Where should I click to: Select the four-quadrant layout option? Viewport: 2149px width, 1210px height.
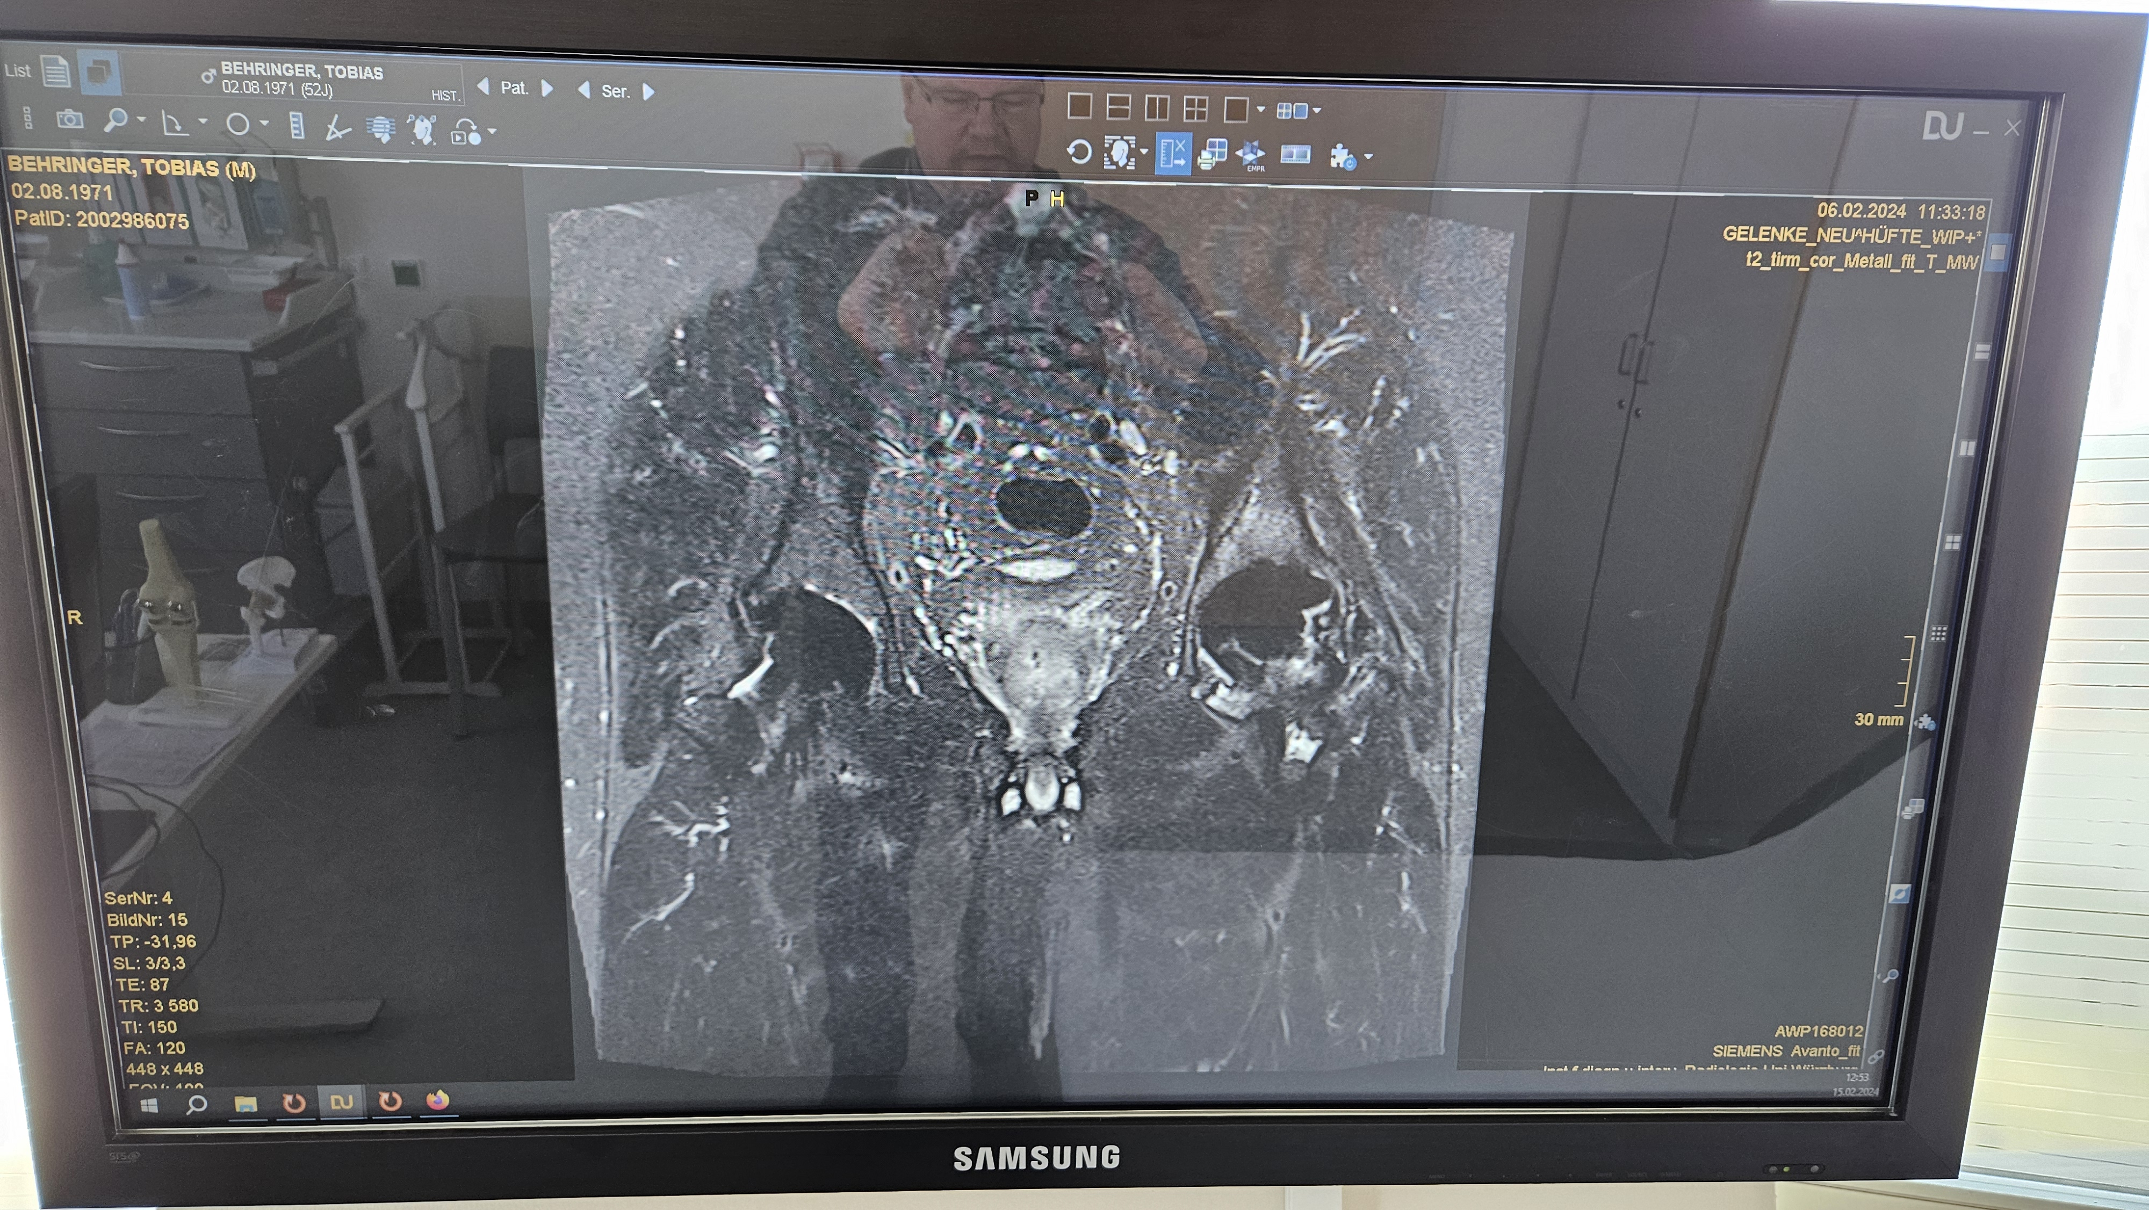click(x=1195, y=109)
